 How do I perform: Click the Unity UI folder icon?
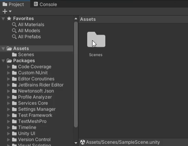pyautogui.click(x=14, y=134)
